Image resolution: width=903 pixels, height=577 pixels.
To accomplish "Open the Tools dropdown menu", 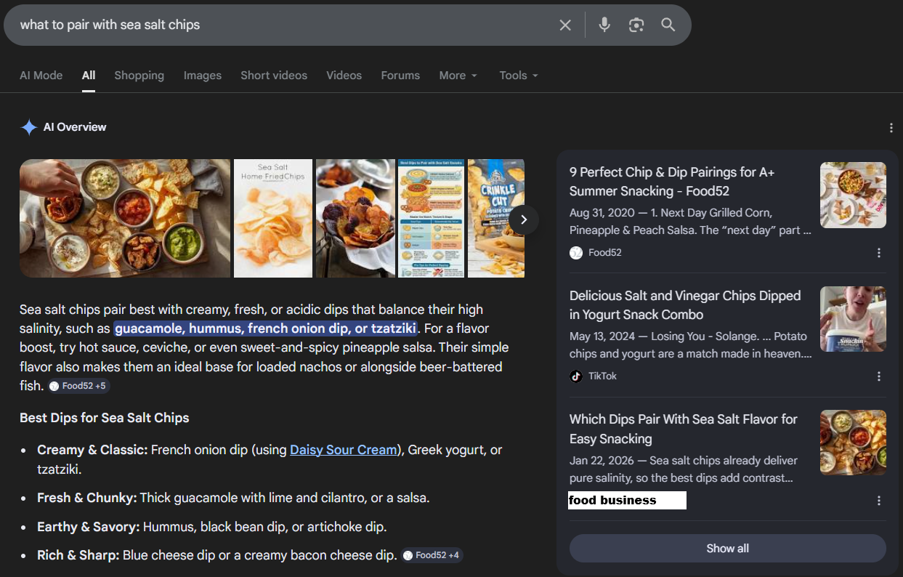I will pyautogui.click(x=518, y=76).
